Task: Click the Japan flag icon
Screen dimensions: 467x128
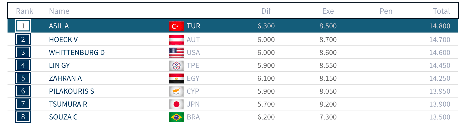Action: (176, 104)
